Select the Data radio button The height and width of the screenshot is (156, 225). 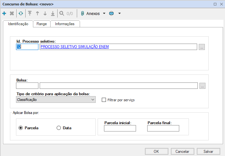coord(59,128)
